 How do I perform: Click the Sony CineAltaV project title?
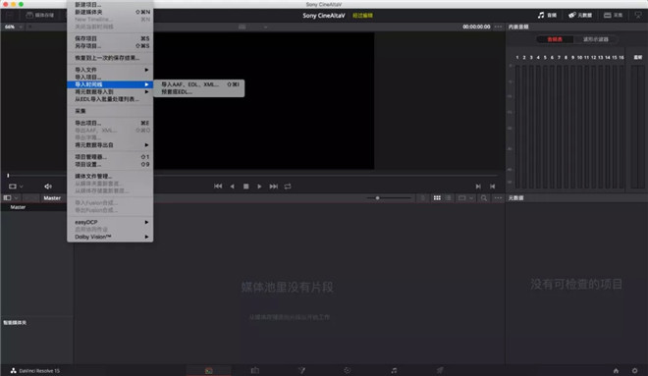324,16
